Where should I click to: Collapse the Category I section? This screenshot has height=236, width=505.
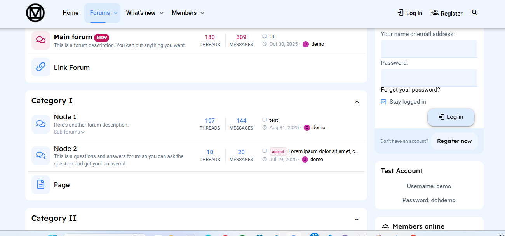[357, 102]
